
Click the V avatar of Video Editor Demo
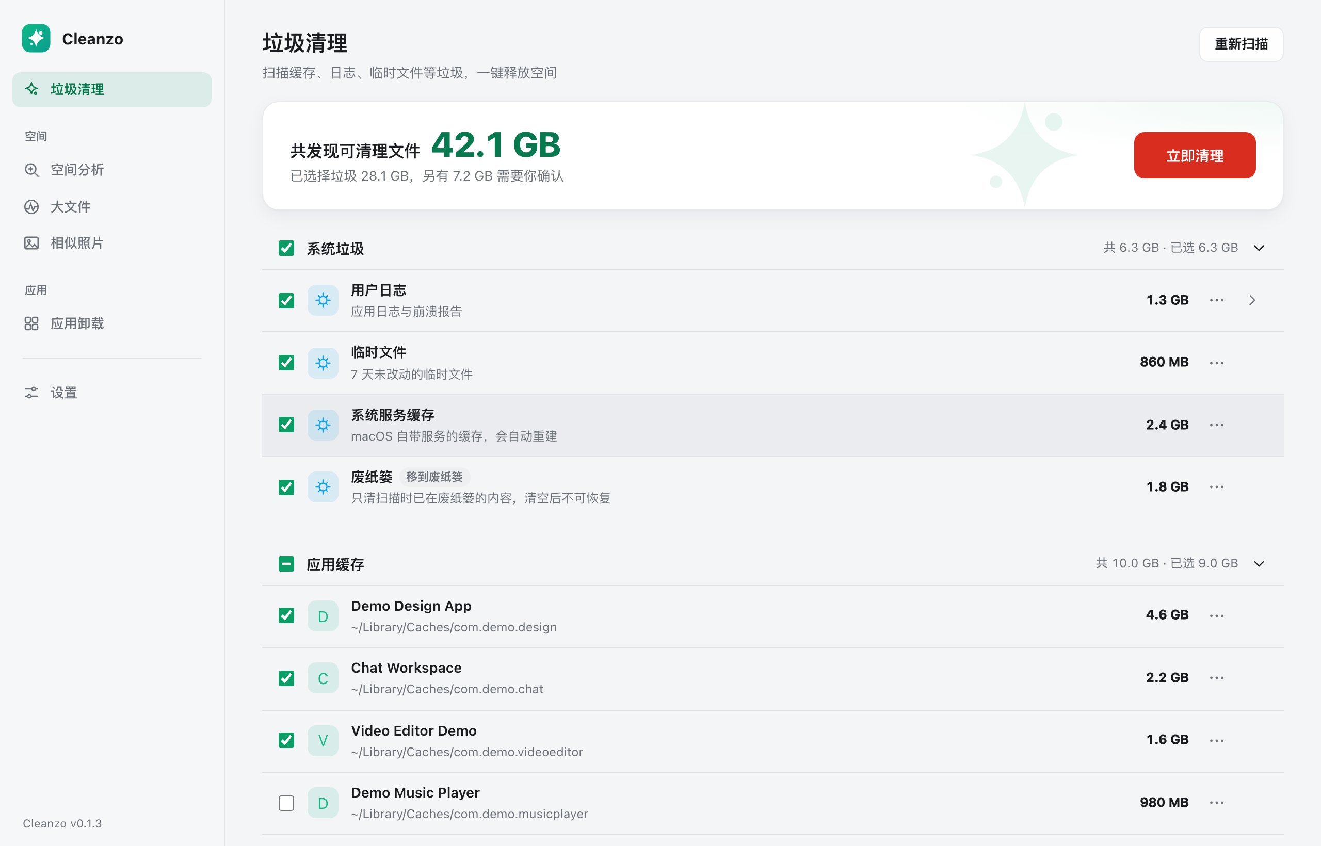(x=323, y=741)
